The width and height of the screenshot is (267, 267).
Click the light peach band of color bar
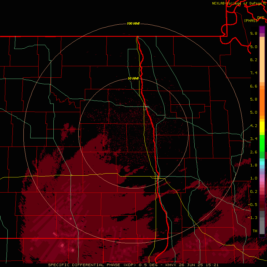(x=262, y=61)
